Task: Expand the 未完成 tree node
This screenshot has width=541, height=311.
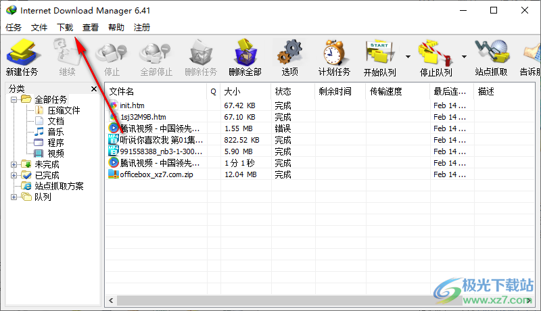Action: pos(14,164)
